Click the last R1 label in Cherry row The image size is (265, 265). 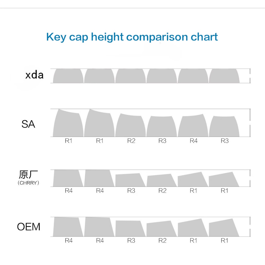(x=224, y=191)
